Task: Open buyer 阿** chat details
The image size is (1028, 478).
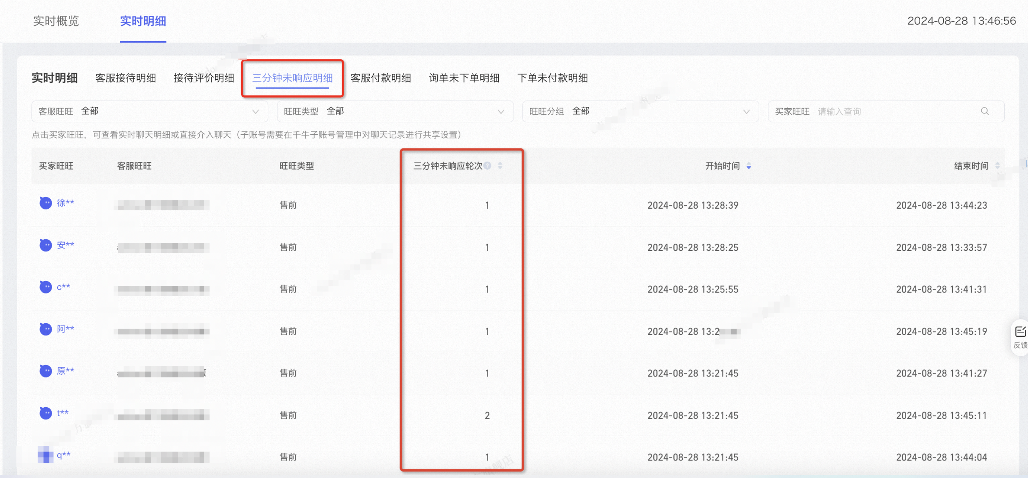Action: pos(66,329)
